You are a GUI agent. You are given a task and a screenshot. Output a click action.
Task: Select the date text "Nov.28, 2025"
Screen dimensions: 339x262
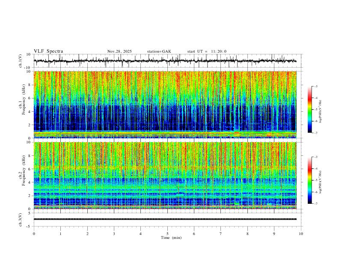click(119, 51)
